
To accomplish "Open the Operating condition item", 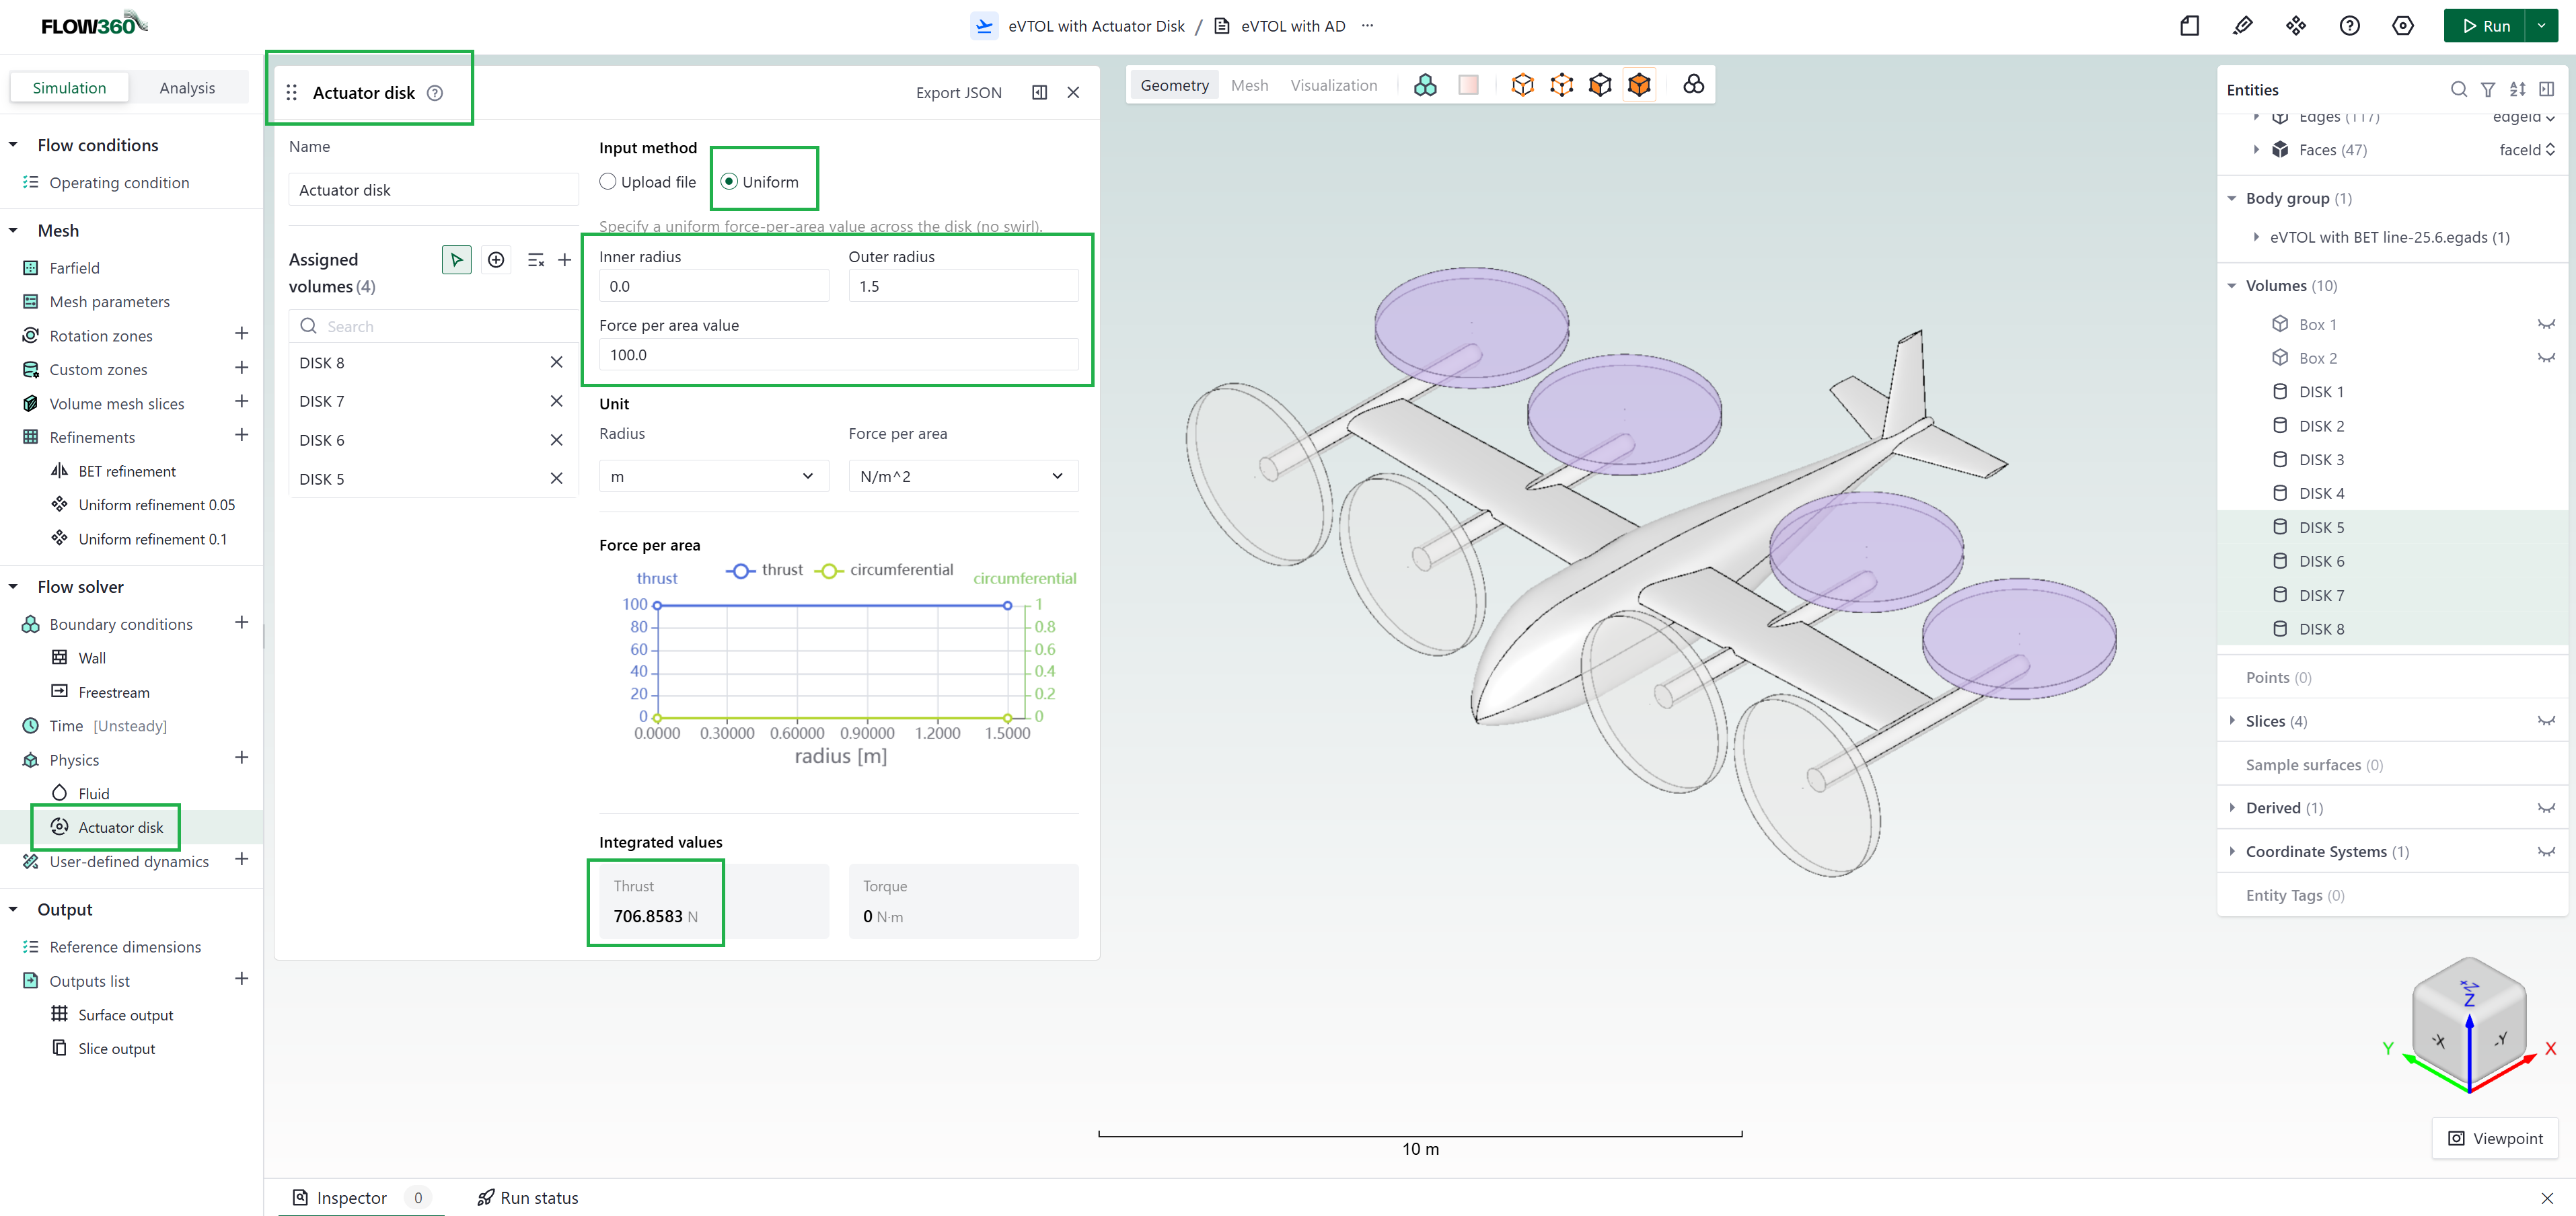I will point(119,183).
